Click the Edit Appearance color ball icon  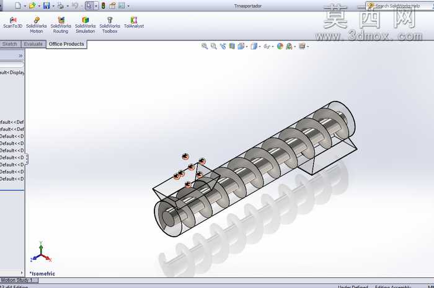click(280, 46)
